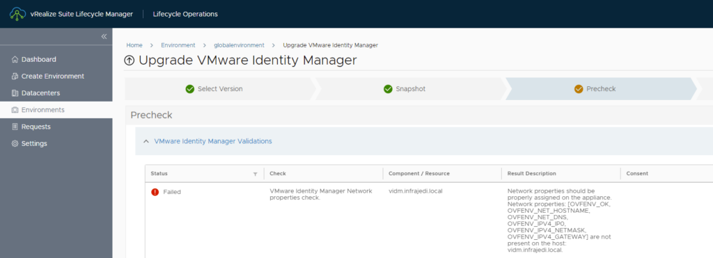
Task: Navigate to Home breadcrumb link
Action: 134,45
